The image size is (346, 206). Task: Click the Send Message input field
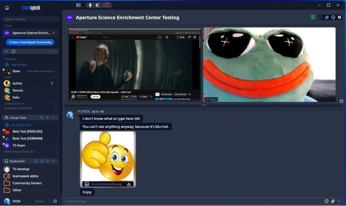tap(194, 201)
